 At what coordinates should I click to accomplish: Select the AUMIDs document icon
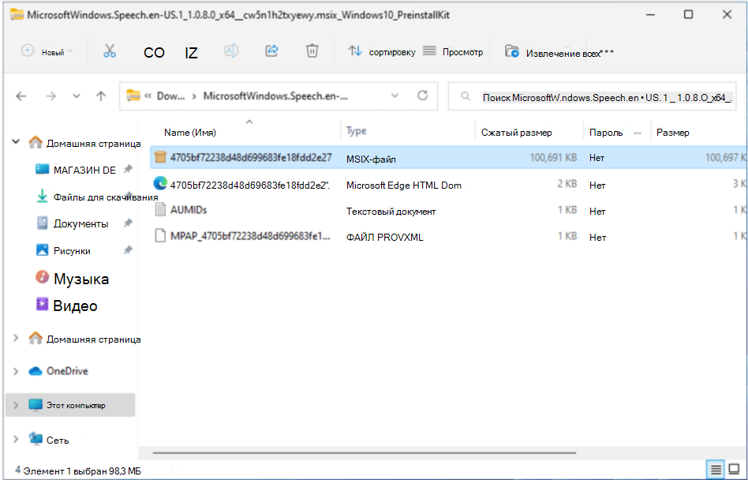coord(160,210)
